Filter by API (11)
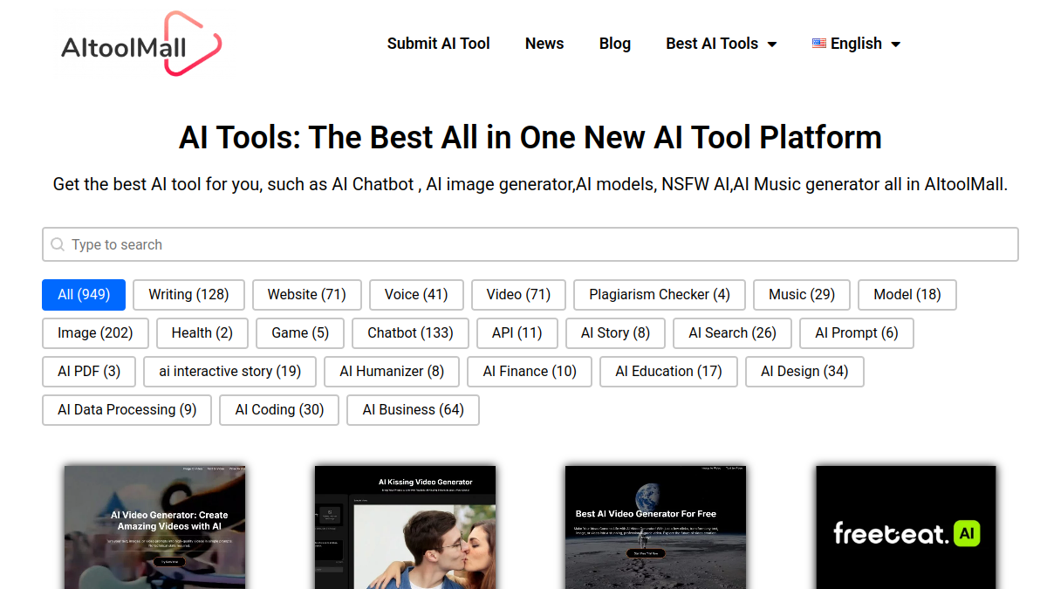 coord(517,333)
